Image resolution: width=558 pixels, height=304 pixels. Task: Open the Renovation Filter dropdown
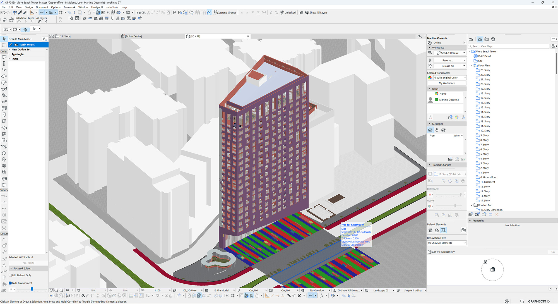click(x=446, y=243)
